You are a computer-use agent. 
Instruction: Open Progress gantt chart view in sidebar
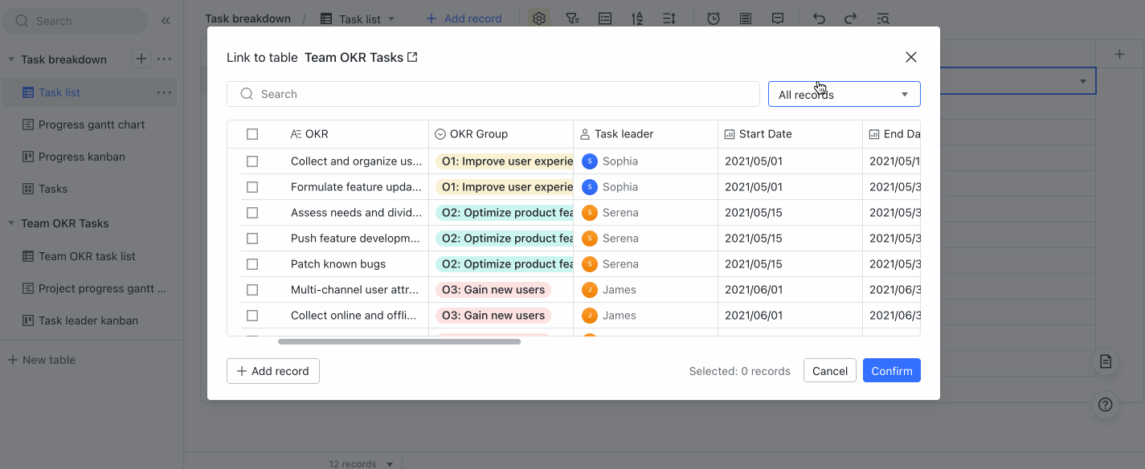(x=92, y=124)
